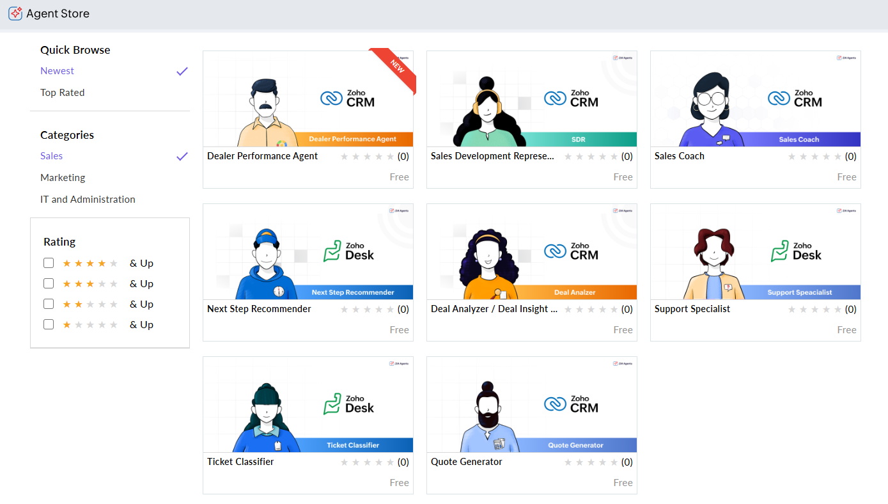Open the Deal Analyzer thumbnail image
This screenshot has height=504, width=888.
(532, 252)
